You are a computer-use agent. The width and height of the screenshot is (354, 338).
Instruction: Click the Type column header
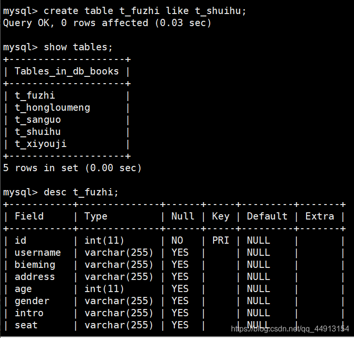click(96, 217)
